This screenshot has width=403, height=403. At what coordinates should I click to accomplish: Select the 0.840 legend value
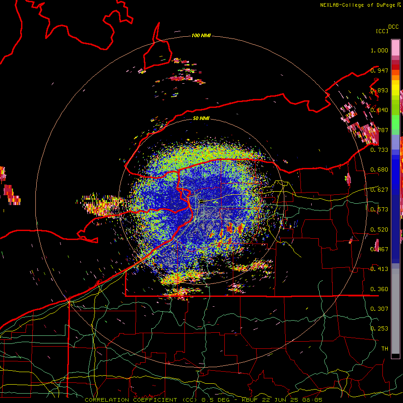coord(379,110)
